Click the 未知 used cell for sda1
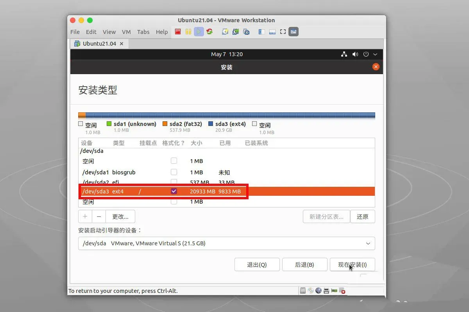 (x=224, y=172)
